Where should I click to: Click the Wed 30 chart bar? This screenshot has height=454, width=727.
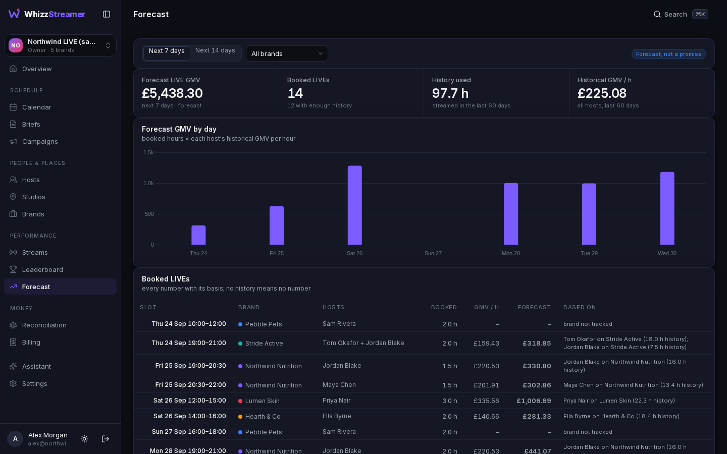(667, 208)
